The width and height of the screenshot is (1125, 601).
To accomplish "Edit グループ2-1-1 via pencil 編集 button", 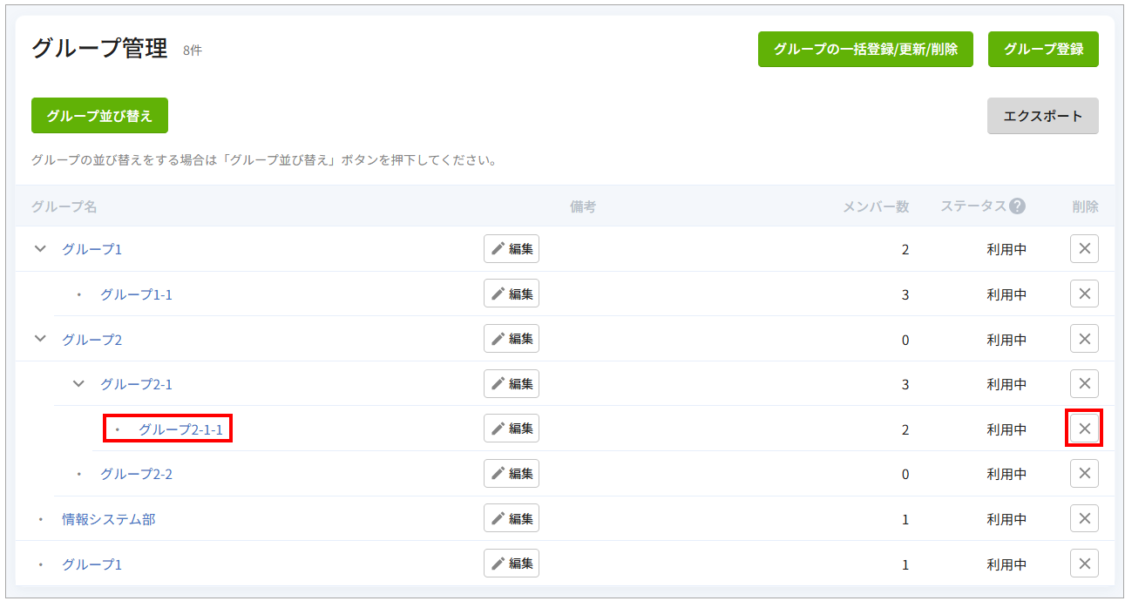I will click(x=512, y=429).
